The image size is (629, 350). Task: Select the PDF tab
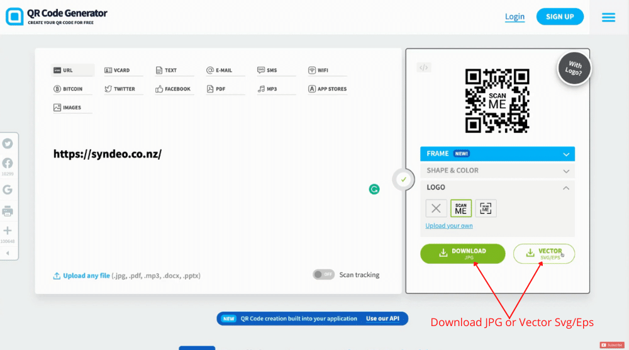pos(225,89)
